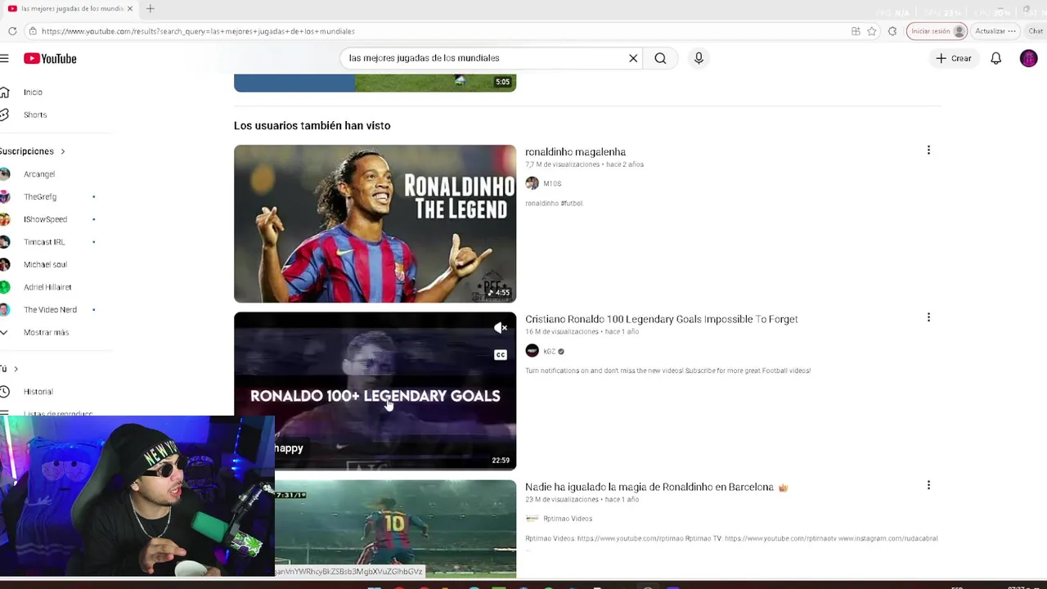Open the browser extensions puzzle icon
Screen dimensions: 1047x589
(892, 31)
